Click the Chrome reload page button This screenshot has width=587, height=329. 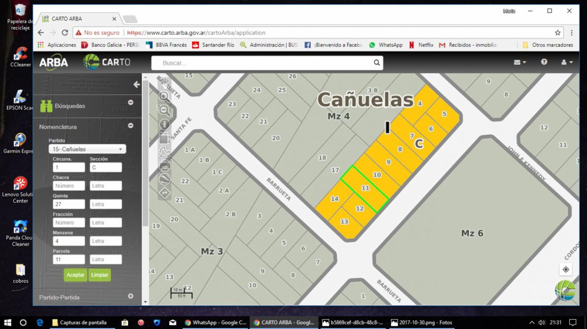click(65, 33)
